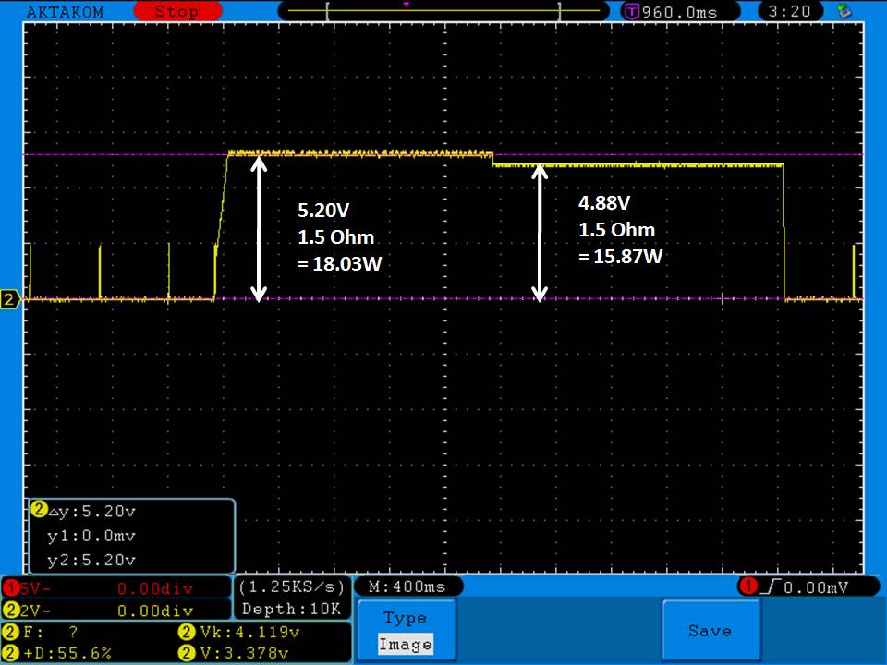
Task: Click the +D duty cycle 55.6% measurement
Action: pos(65,653)
